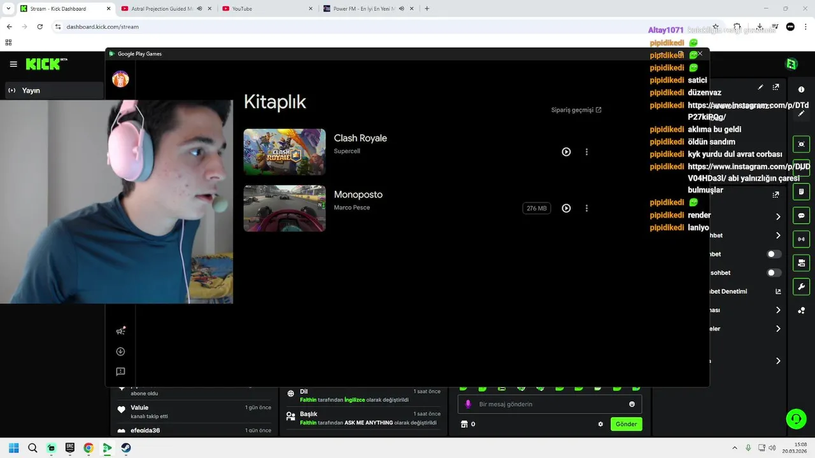The image size is (815, 458).
Task: Open the Clash Royale game thumbnail
Action: [x=285, y=152]
